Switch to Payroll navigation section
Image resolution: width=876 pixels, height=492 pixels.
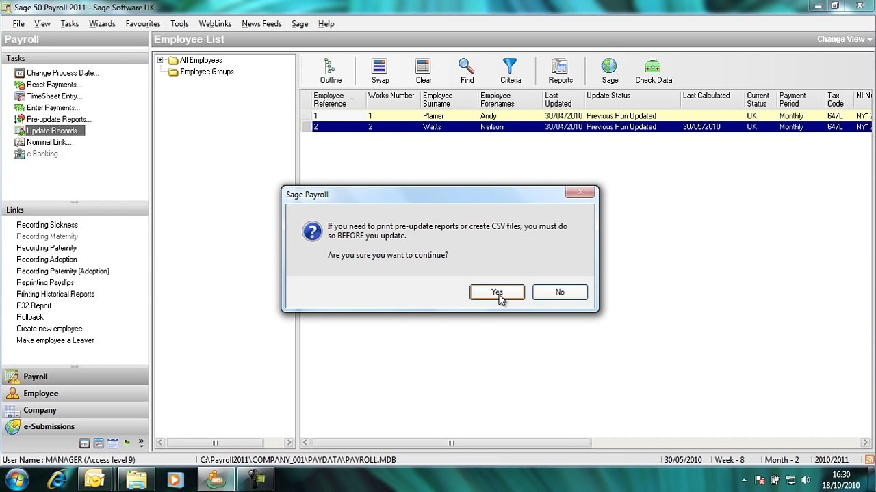[75, 377]
